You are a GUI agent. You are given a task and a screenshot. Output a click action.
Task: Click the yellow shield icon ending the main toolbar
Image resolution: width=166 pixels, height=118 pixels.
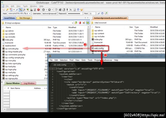click(82, 10)
